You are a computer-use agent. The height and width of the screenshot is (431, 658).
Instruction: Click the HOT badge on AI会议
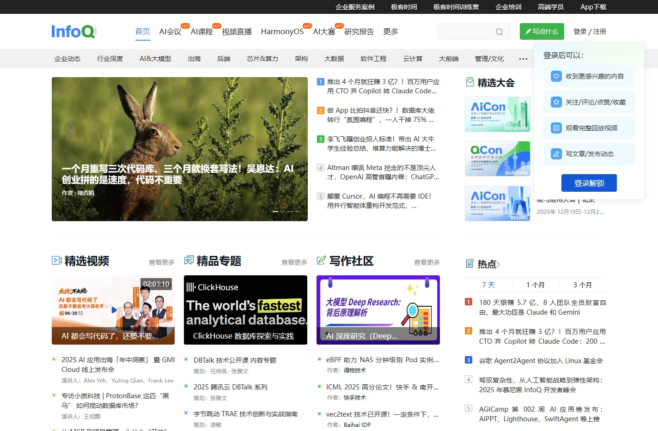coord(185,26)
